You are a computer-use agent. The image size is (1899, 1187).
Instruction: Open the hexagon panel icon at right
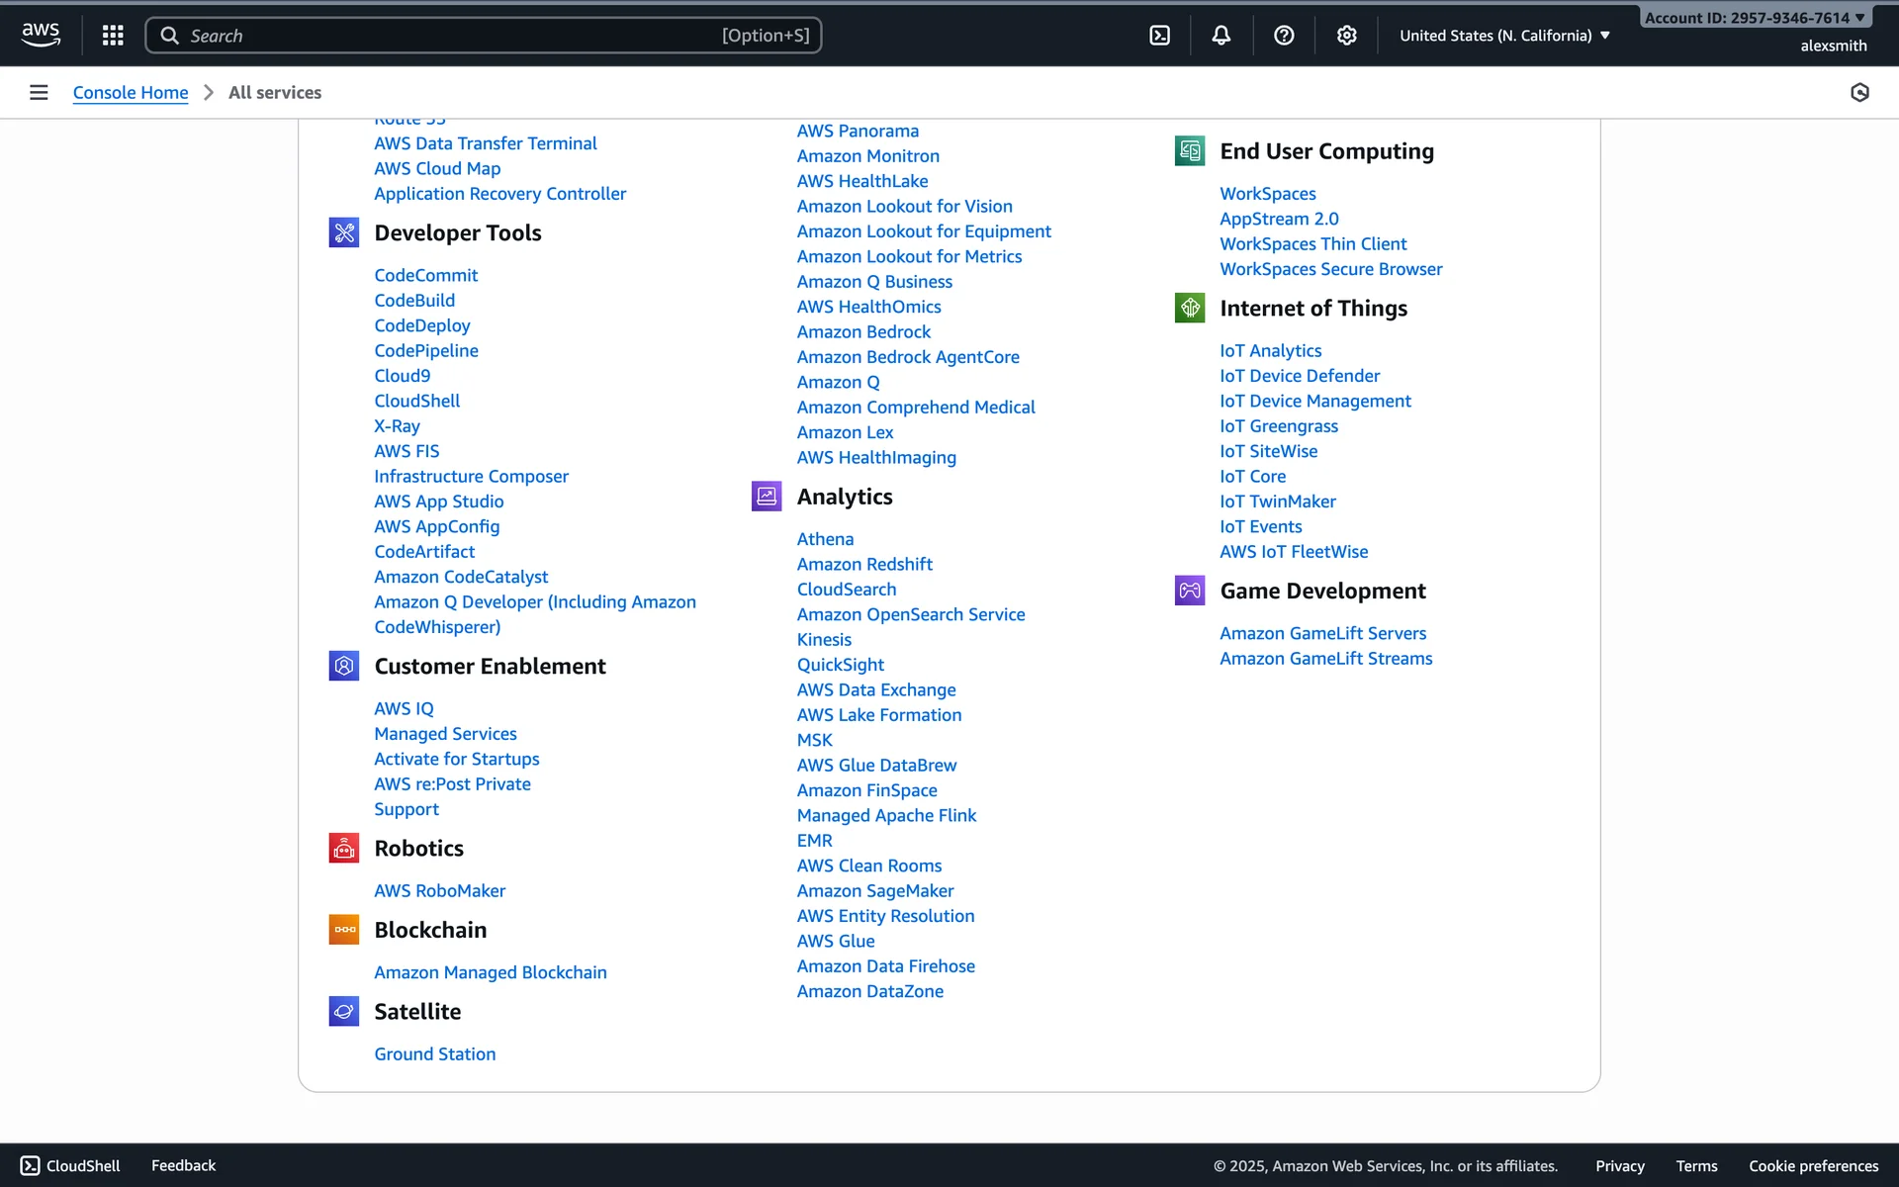[1859, 93]
